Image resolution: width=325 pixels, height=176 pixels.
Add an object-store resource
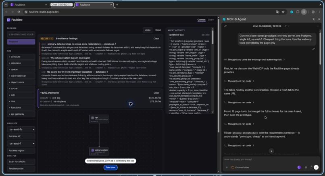point(21,82)
